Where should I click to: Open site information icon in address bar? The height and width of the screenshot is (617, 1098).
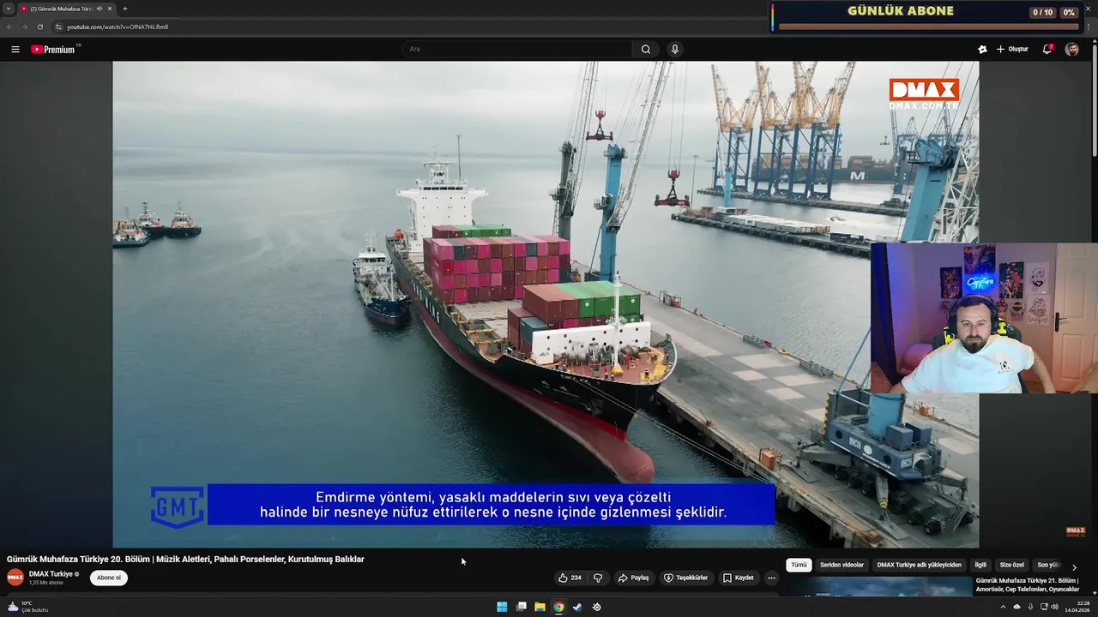(x=58, y=27)
